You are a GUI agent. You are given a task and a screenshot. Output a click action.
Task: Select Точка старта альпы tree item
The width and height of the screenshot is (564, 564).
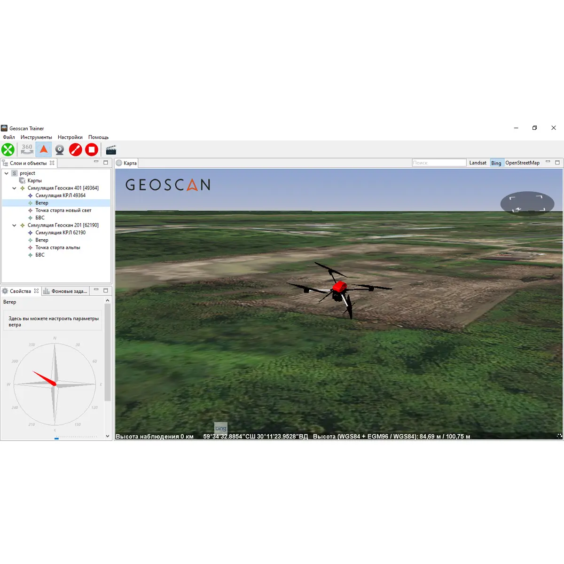pos(57,248)
